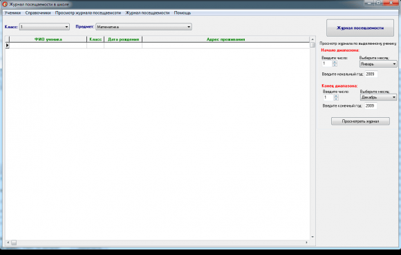This screenshot has height=255, width=401.
Task: Click the table's vertical scrollbar down arrow
Action: [x=313, y=237]
